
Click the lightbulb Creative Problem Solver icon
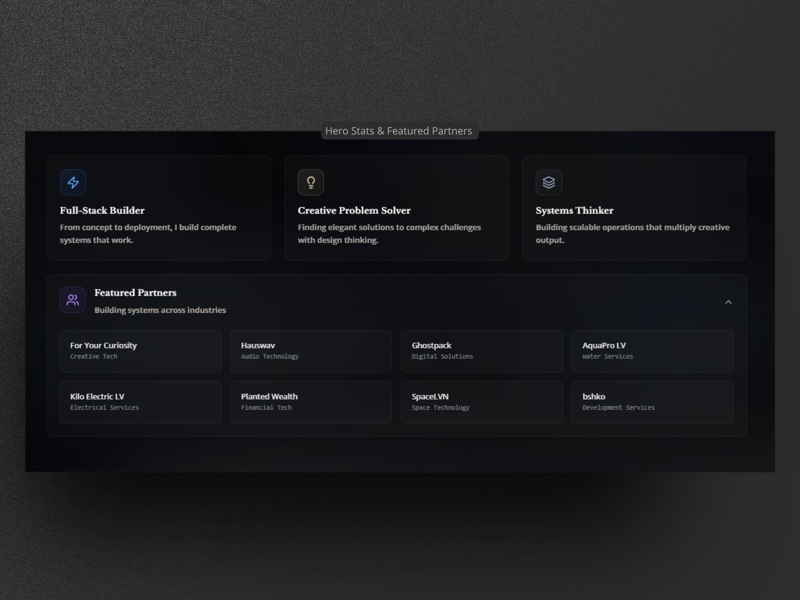[x=311, y=182]
